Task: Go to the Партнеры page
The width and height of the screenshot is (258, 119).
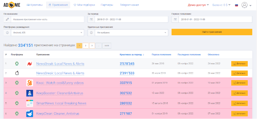Action: click(107, 5)
